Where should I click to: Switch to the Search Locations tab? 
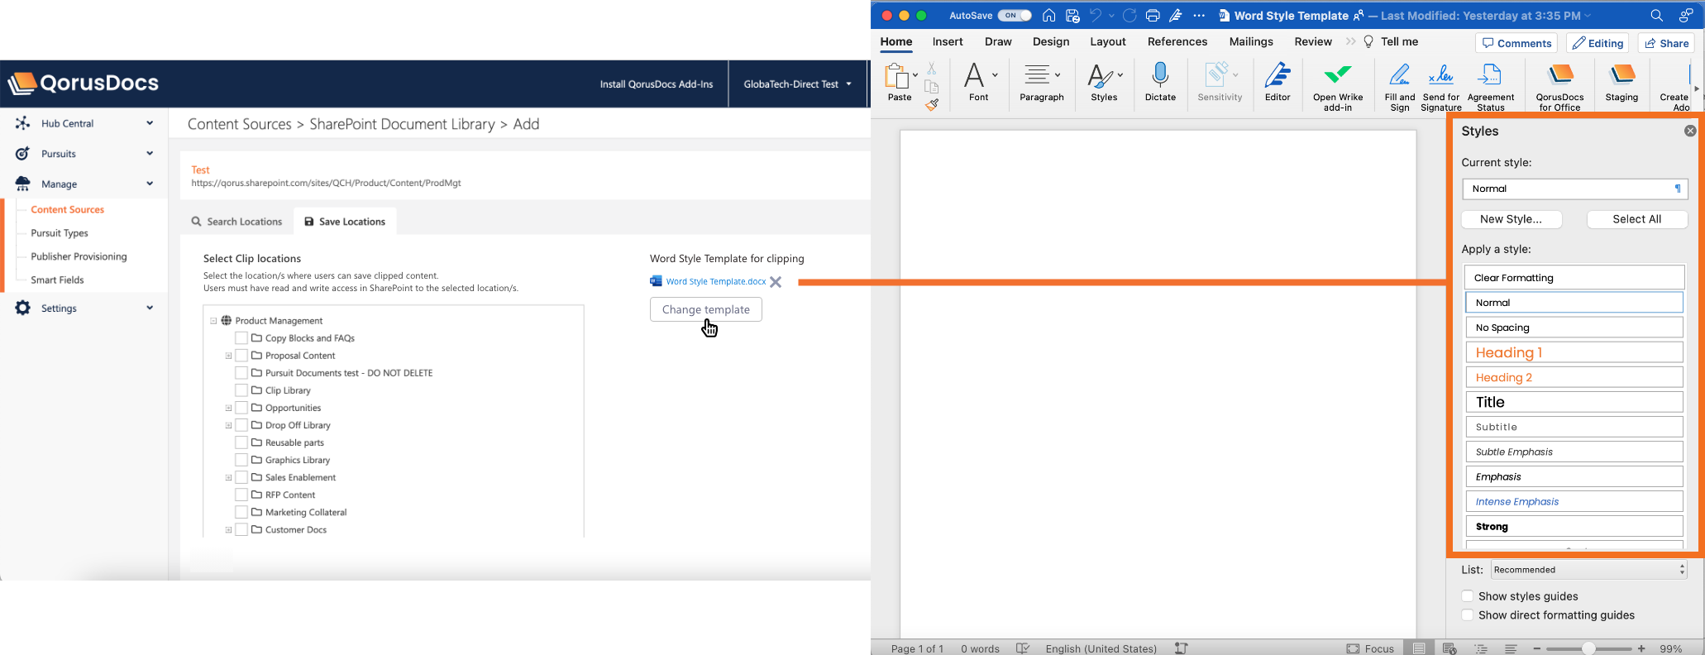coord(236,222)
